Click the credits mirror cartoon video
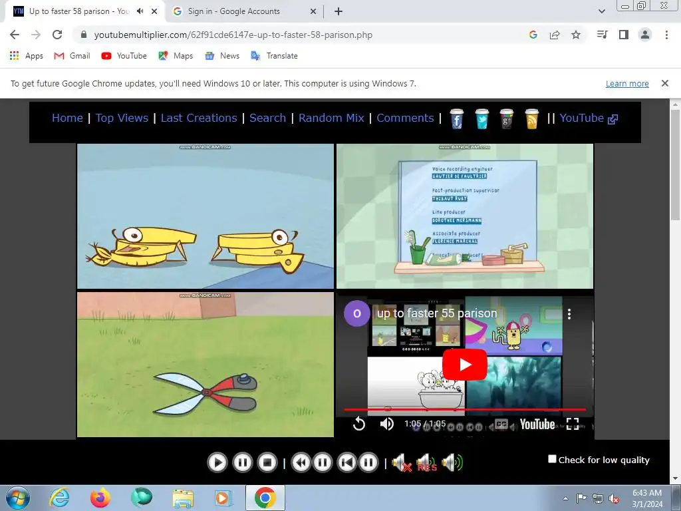The image size is (681, 511). [x=465, y=216]
